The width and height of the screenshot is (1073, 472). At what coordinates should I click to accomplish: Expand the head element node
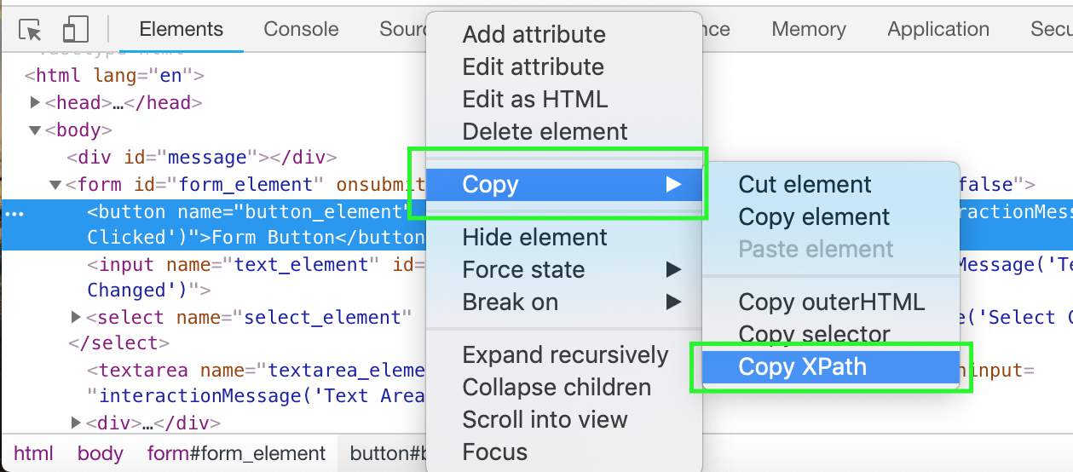[x=35, y=103]
